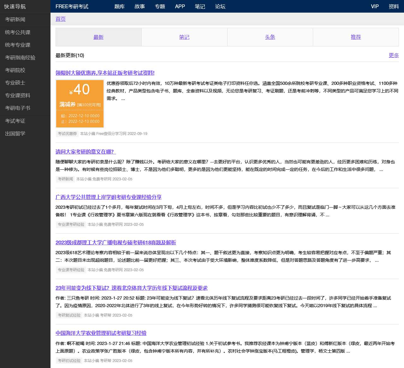Click summary starting 作者: 啊不能喝

[225, 347]
